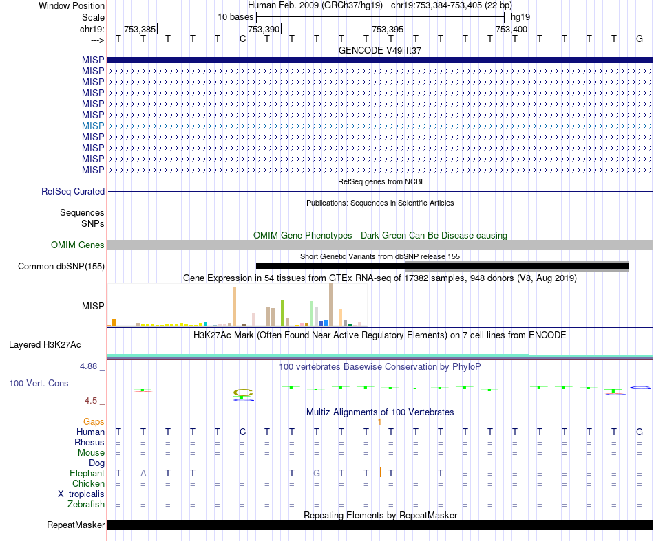Viewport: 654px width, 541px height.
Task: Open the GENCODE V49lift37 track title
Action: [x=380, y=50]
